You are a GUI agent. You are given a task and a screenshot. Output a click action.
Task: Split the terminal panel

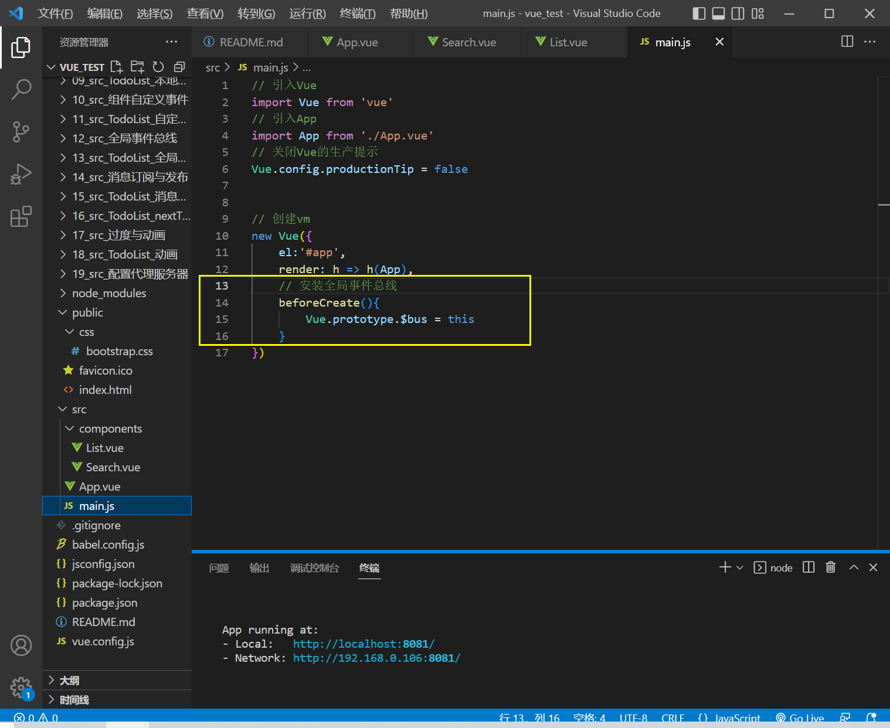point(809,567)
